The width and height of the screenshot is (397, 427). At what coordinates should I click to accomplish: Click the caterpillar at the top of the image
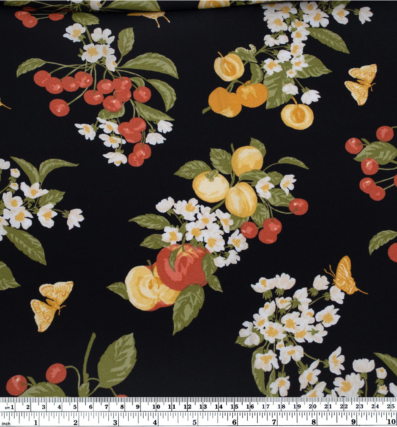(245, 50)
